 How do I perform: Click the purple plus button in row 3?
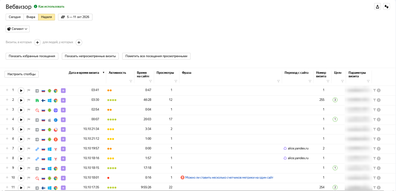[x=63, y=110]
